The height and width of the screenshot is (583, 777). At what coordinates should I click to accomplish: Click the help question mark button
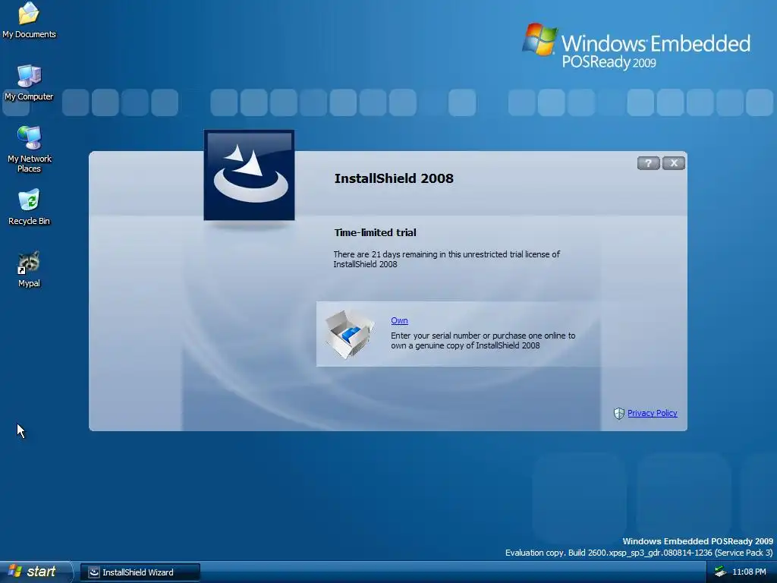[x=648, y=163]
